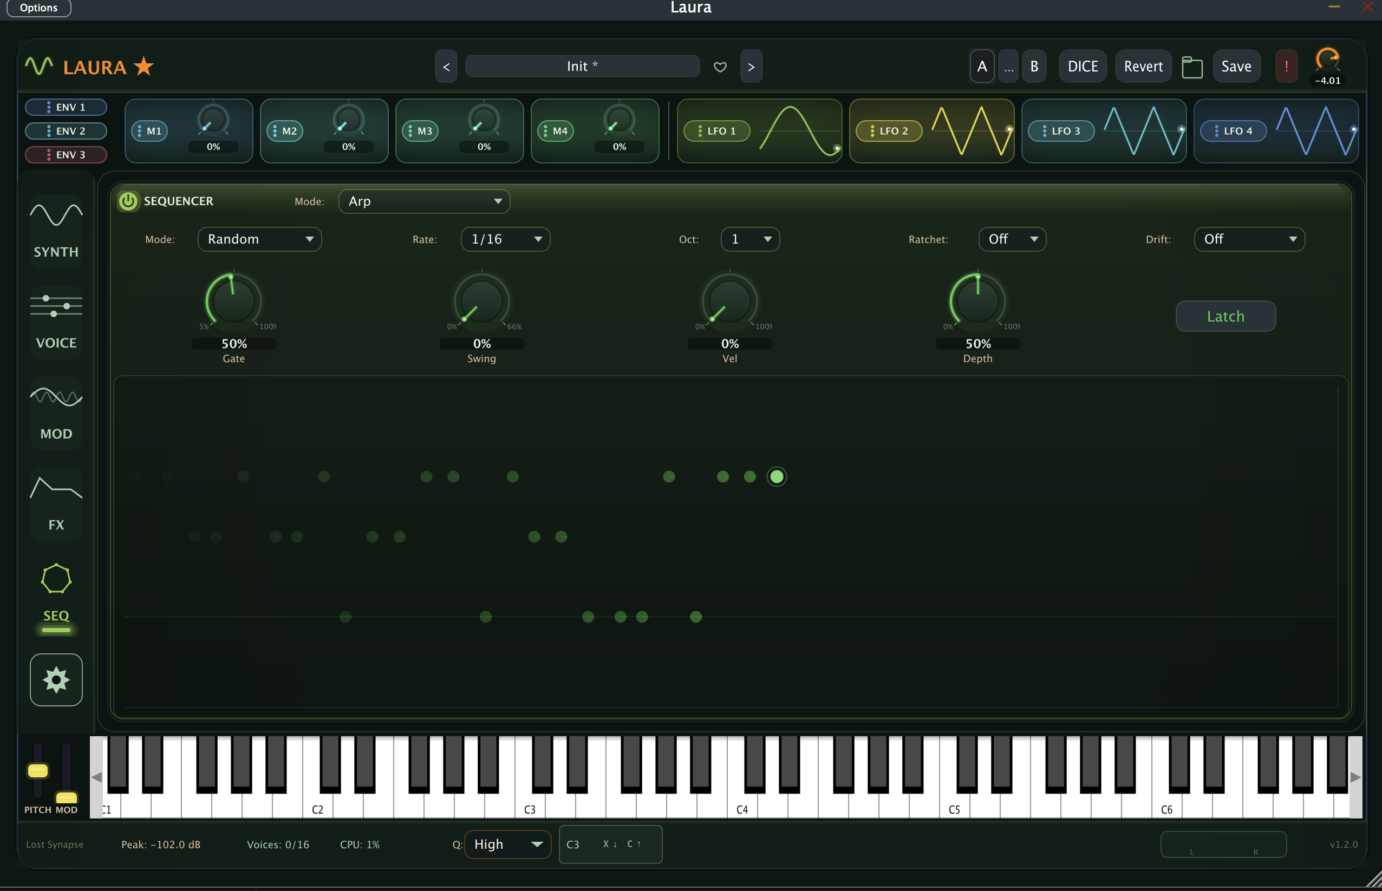Click the LFO 2 label handle
This screenshot has height=891, width=1382.
tap(889, 131)
